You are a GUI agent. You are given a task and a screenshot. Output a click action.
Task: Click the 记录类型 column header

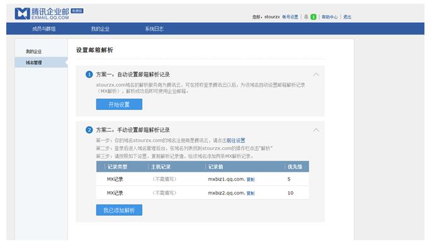(117, 167)
